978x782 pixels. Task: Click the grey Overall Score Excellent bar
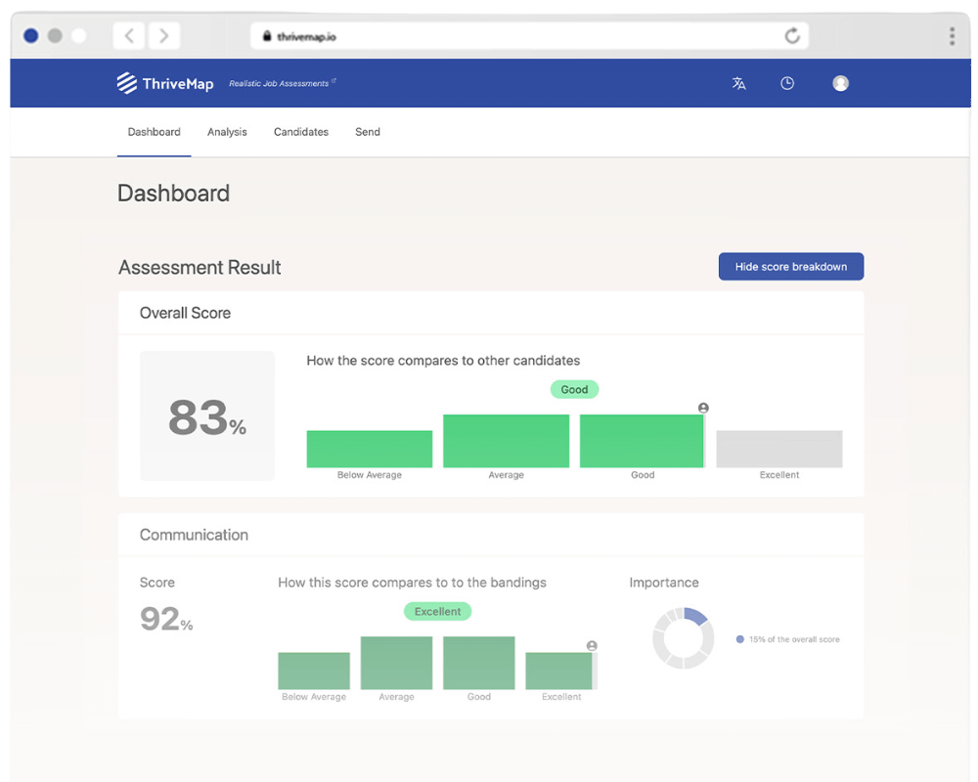pos(779,449)
